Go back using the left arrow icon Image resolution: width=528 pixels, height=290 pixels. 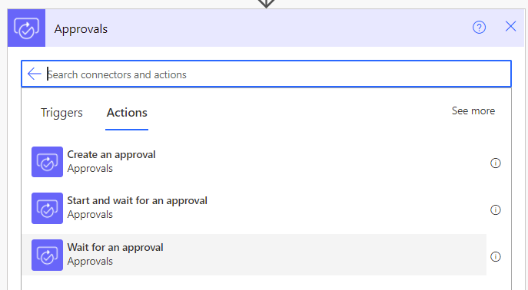[35, 74]
